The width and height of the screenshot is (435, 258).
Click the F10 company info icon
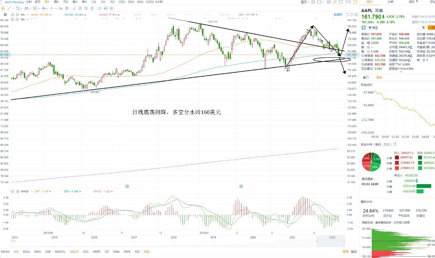tap(348, 2)
